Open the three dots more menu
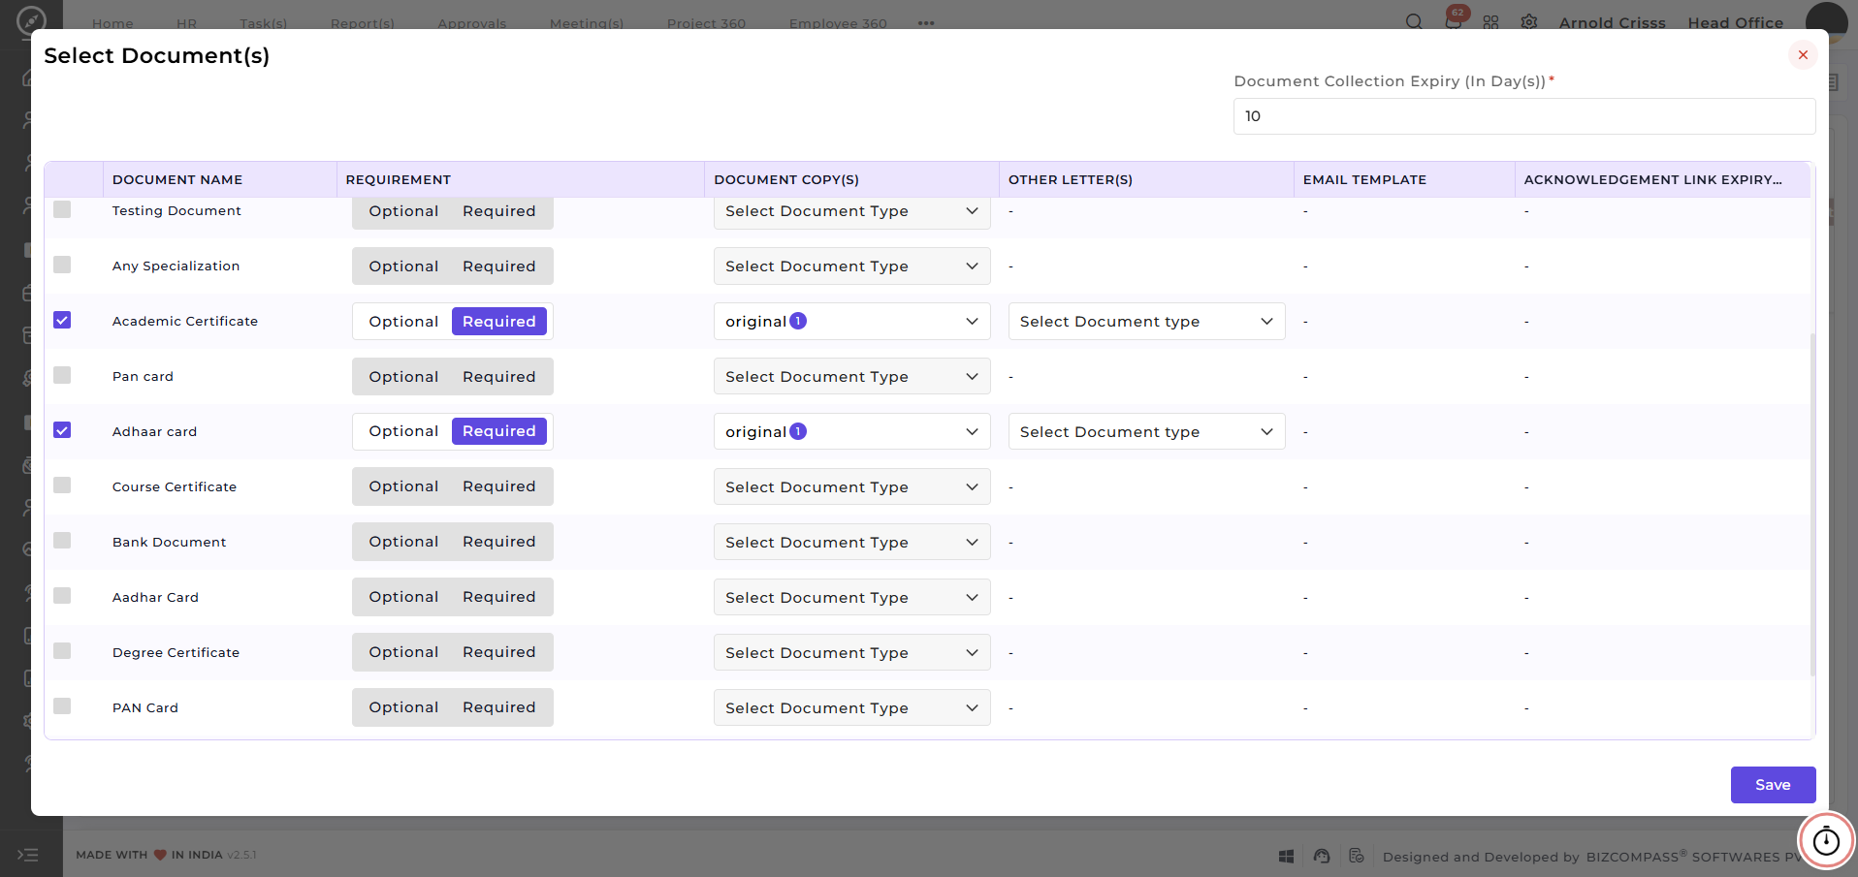Screen dimensions: 1858x877 tap(926, 23)
